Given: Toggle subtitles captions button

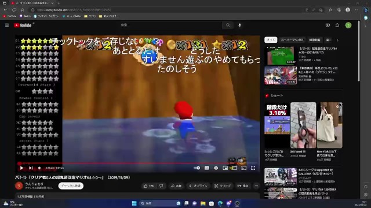Looking at the screenshot, I should coord(206,168).
